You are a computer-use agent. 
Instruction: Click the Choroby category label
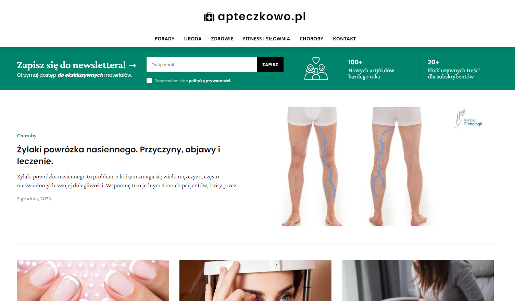pyautogui.click(x=27, y=136)
